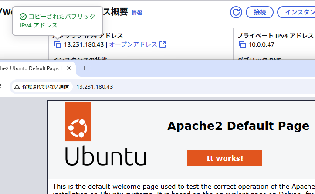The image size is (315, 194).
Task: Click the 保護されていない通信 security warning
Action: [x=41, y=87]
